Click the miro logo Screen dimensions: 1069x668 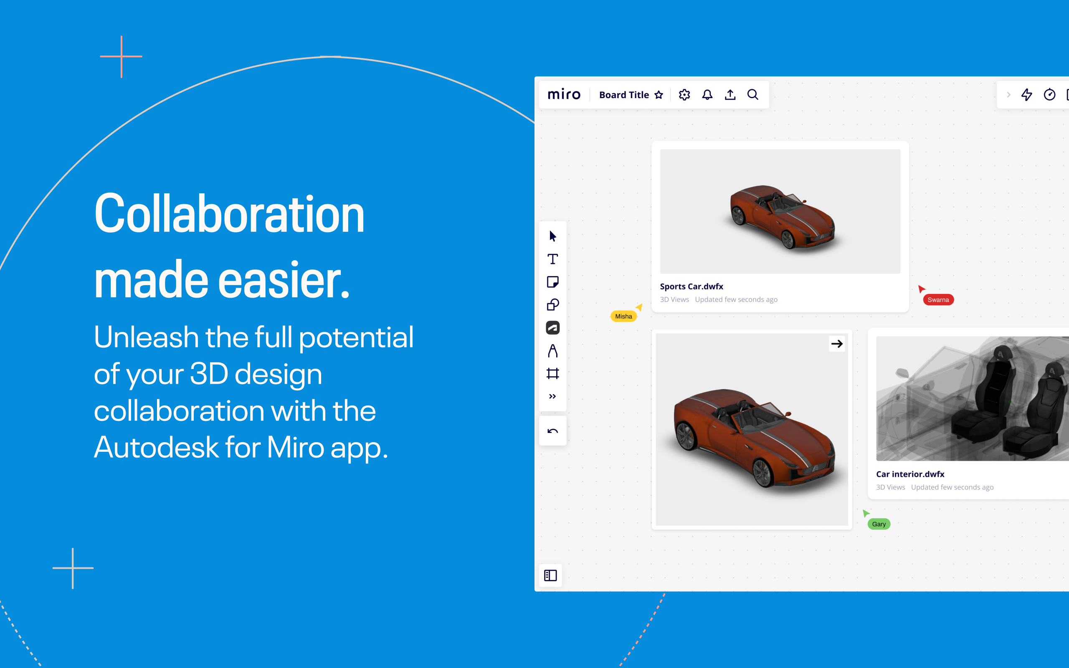pyautogui.click(x=564, y=94)
